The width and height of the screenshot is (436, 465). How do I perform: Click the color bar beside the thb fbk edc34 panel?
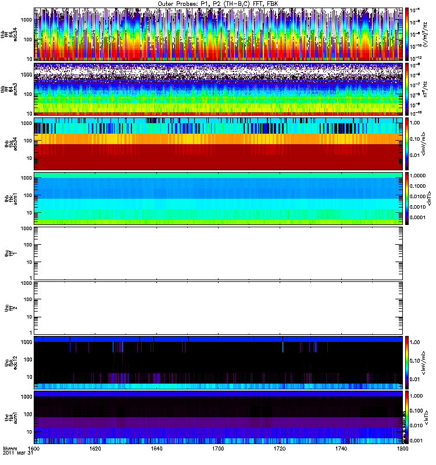click(408, 143)
